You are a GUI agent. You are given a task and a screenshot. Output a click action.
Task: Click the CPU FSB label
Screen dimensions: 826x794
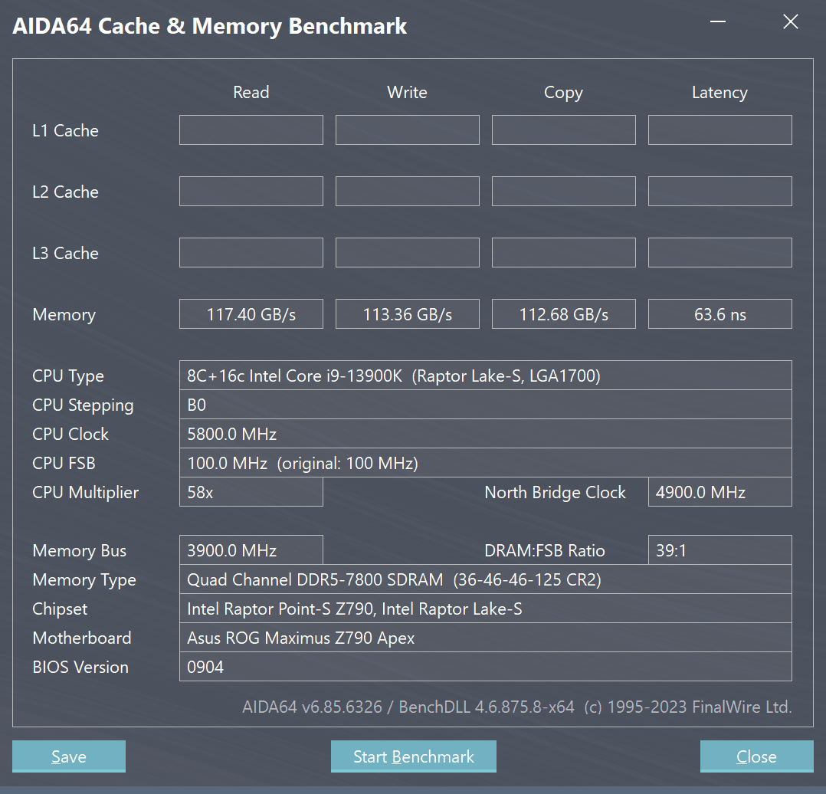(x=64, y=463)
